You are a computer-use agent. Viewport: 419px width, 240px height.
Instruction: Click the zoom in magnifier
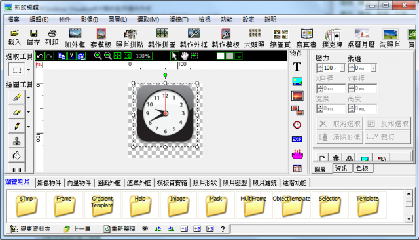(98, 56)
